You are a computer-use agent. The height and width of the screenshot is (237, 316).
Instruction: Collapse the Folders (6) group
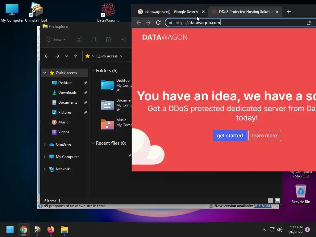pos(93,71)
